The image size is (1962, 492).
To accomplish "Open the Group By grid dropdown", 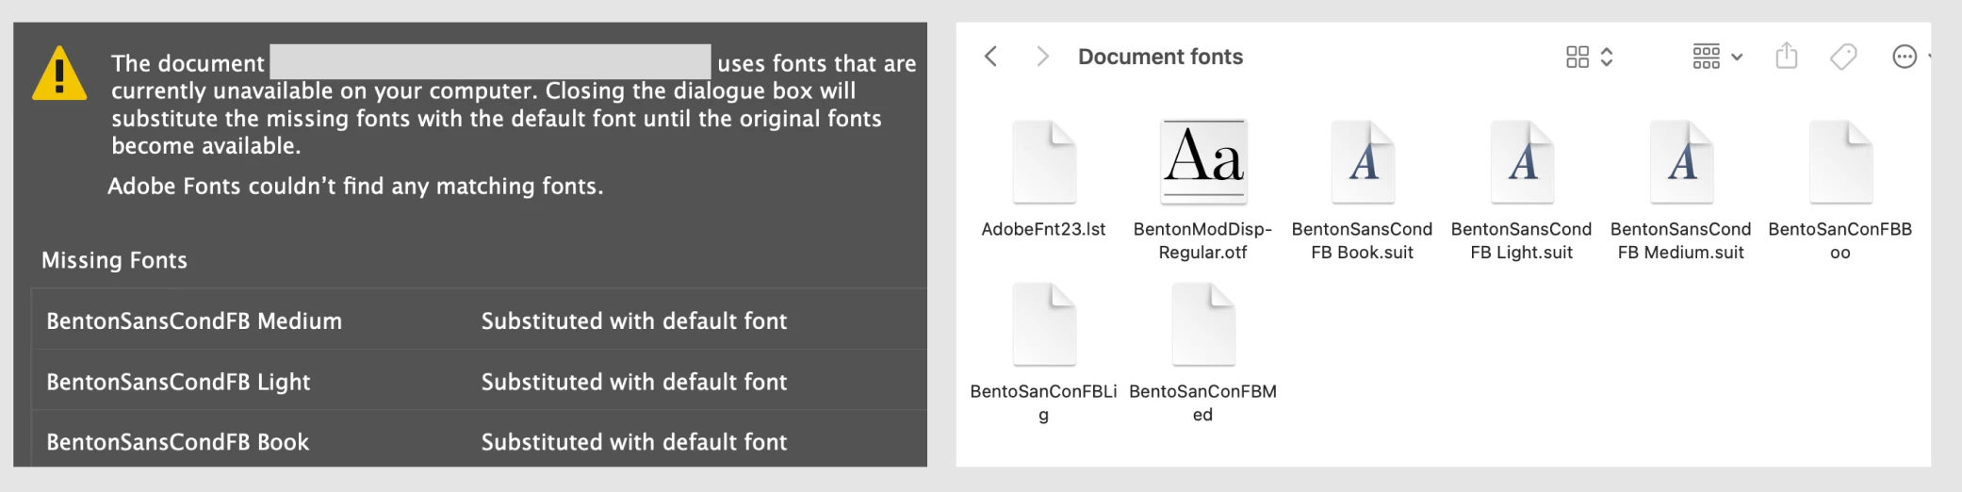I will [x=1717, y=57].
